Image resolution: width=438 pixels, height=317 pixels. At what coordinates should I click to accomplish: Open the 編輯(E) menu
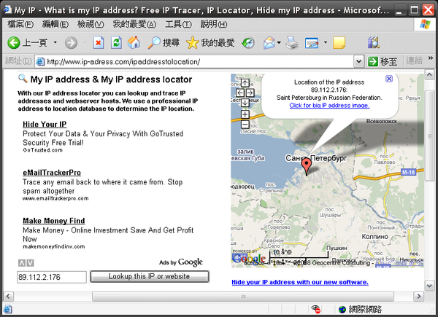pyautogui.click(x=55, y=24)
